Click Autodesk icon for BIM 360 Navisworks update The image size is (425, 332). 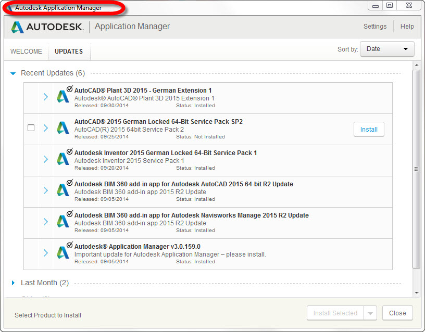tap(63, 221)
